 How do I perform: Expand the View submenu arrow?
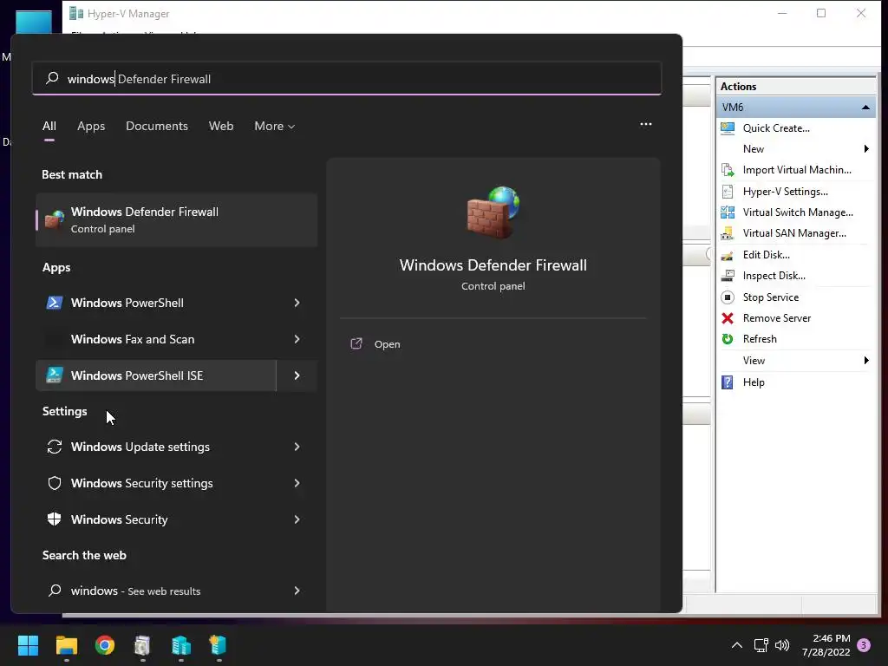866,361
